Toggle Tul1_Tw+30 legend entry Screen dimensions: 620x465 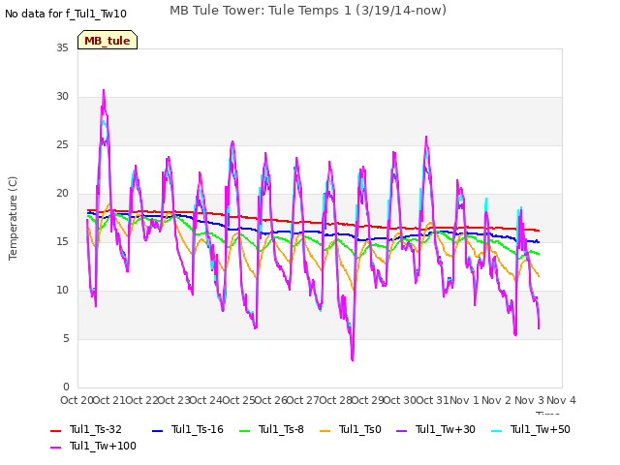436,429
